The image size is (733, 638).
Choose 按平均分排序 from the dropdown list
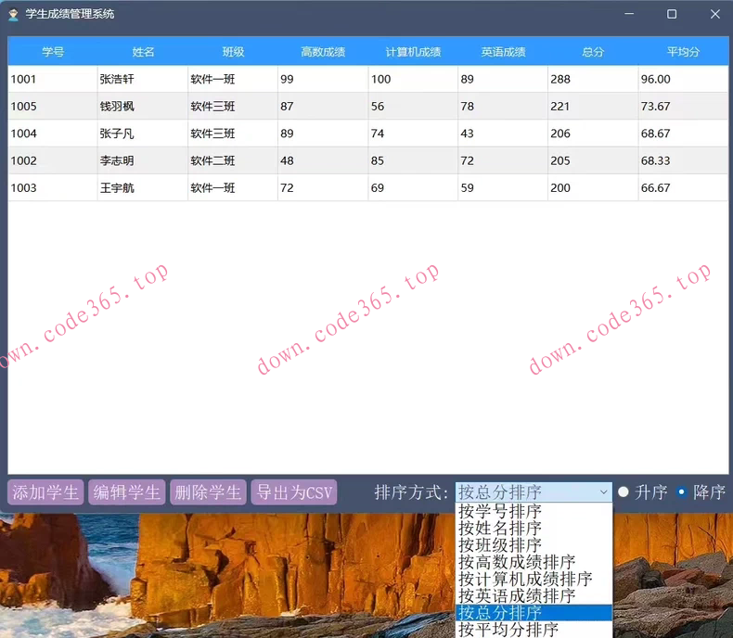coord(534,629)
